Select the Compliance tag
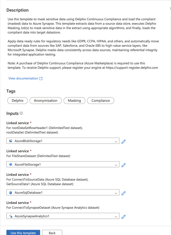This screenshot has width=171, height=235. pos(101,101)
